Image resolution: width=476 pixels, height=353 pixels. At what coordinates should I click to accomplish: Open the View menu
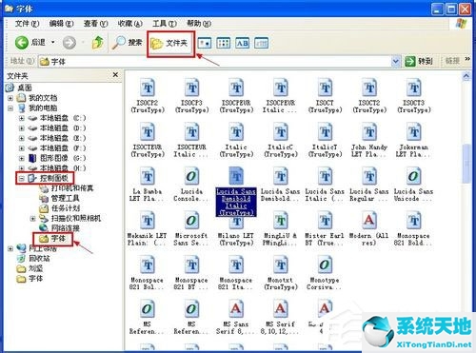click(x=95, y=24)
